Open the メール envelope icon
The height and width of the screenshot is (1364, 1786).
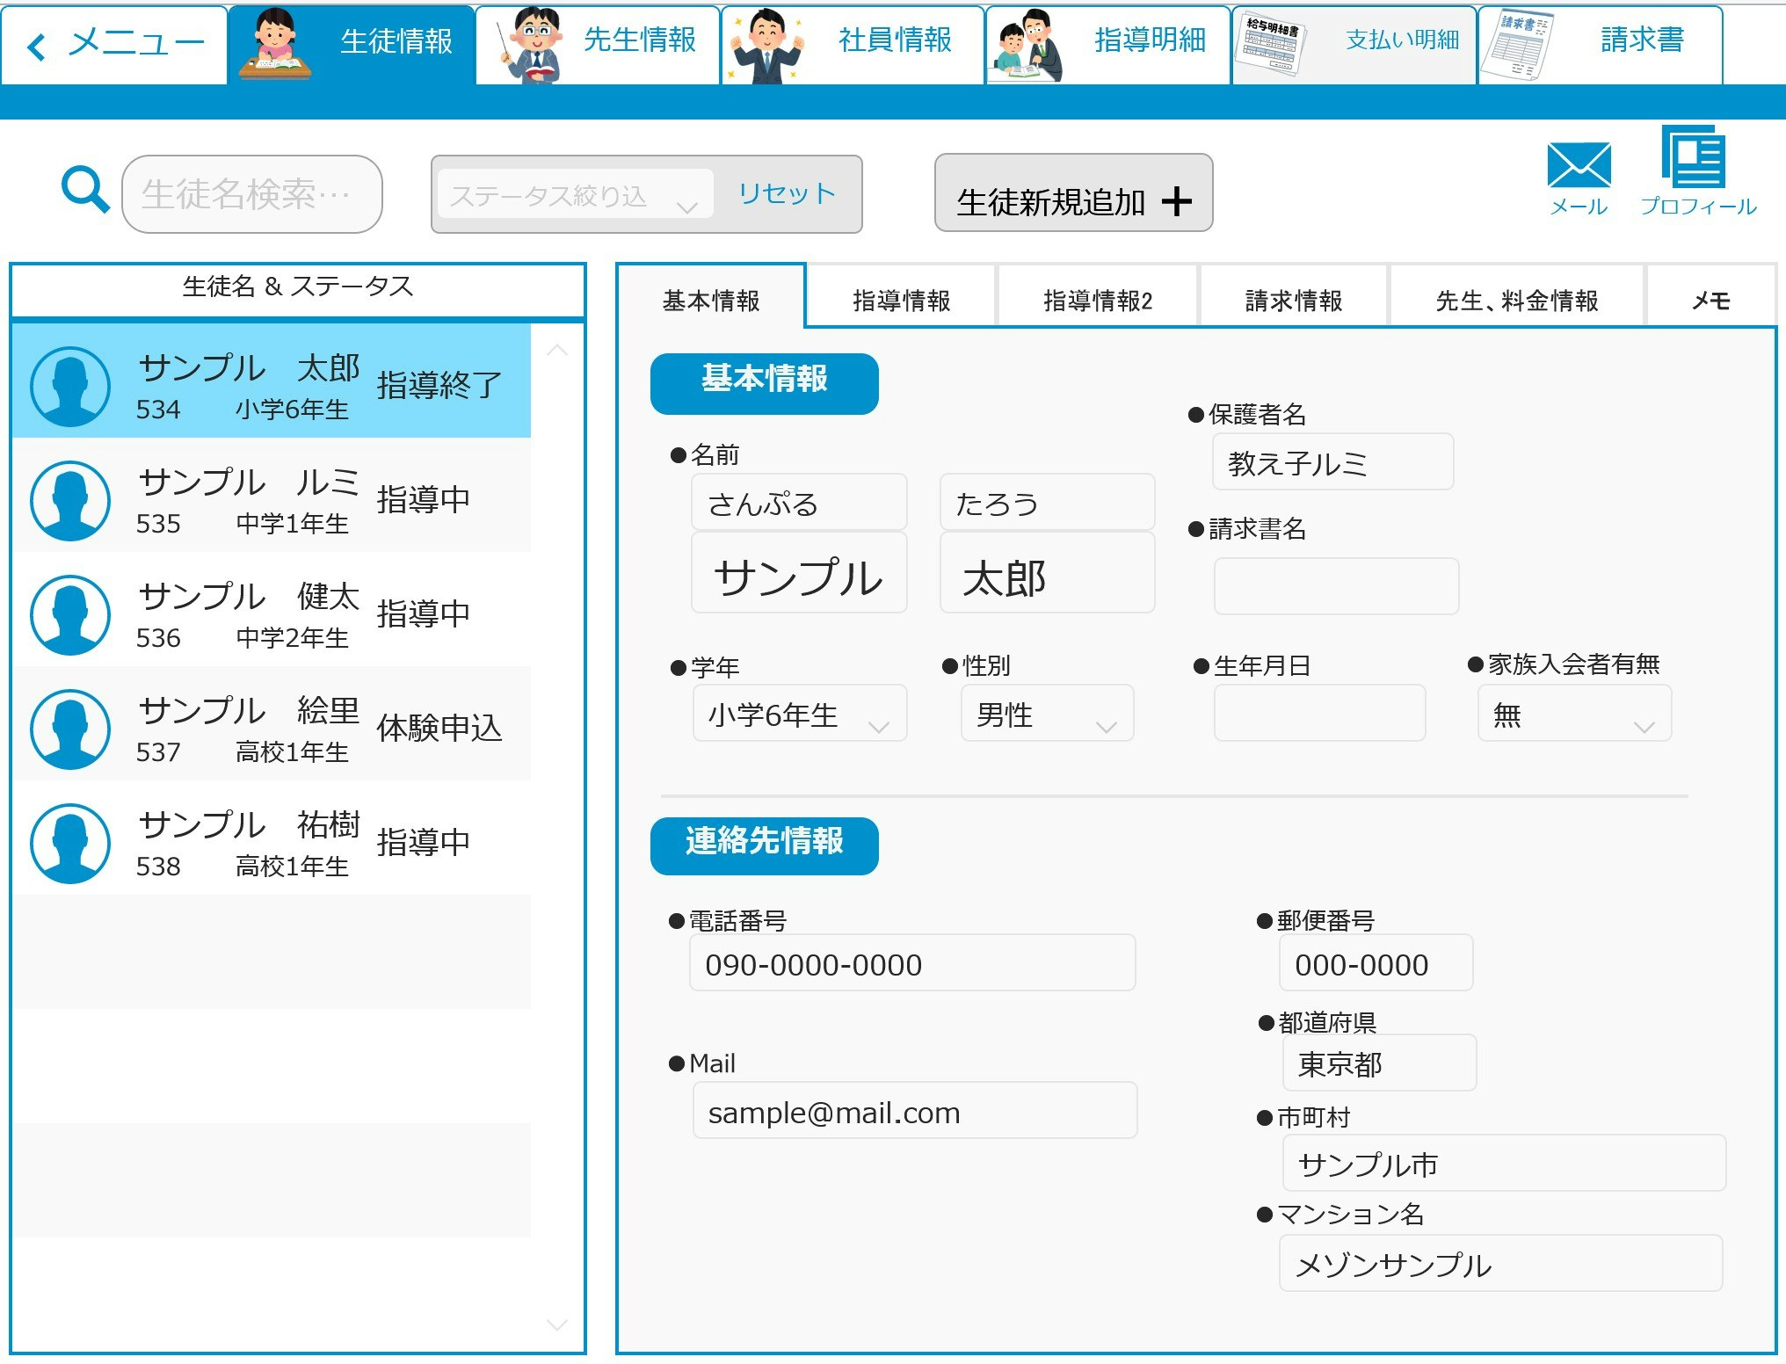click(x=1579, y=165)
